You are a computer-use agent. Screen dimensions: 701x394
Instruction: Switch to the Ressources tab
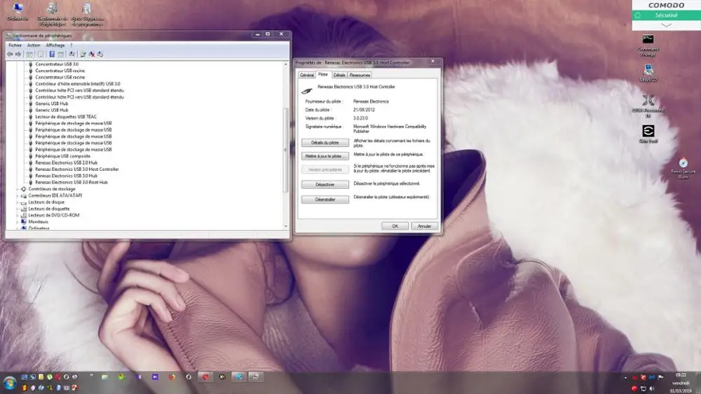point(360,75)
